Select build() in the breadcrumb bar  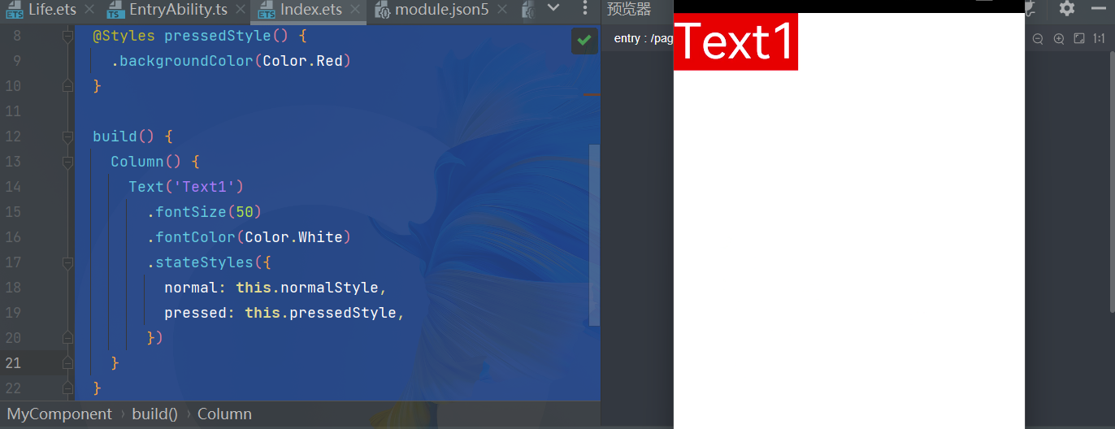(x=154, y=414)
